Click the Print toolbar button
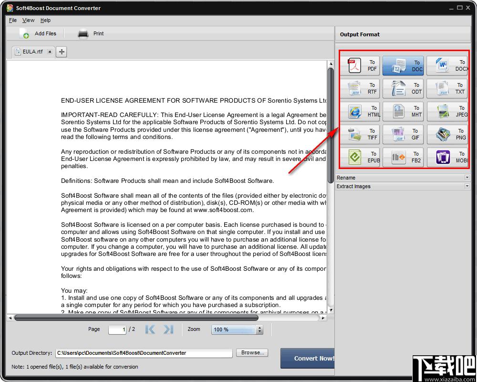The height and width of the screenshot is (382, 477). click(x=91, y=33)
